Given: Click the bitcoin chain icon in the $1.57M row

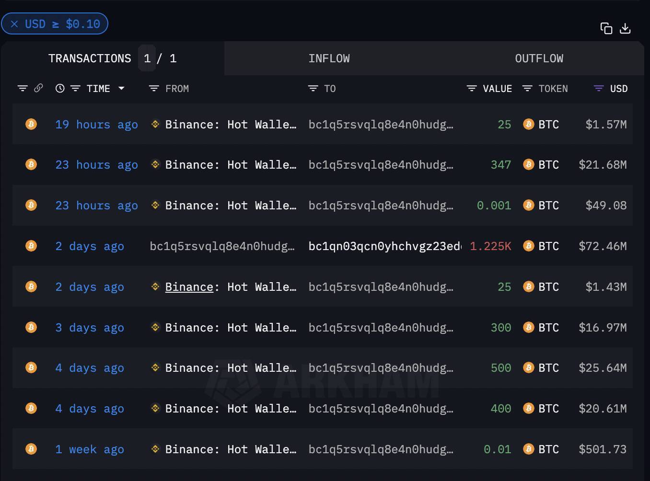Looking at the screenshot, I should 31,124.
